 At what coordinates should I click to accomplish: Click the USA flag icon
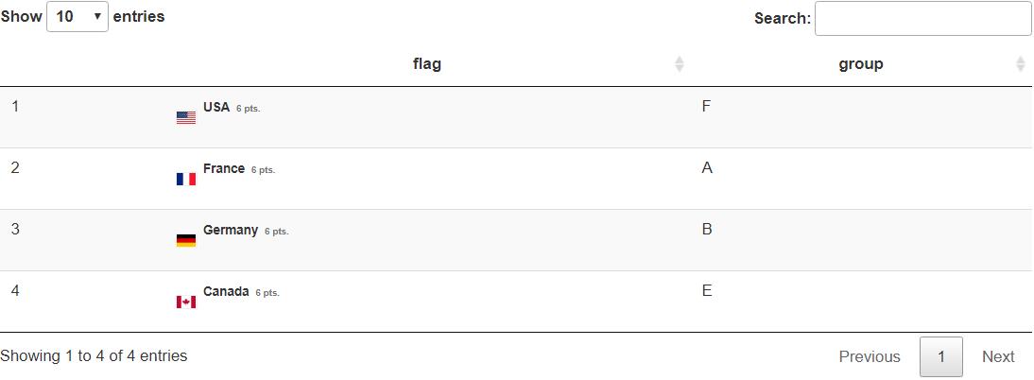pyautogui.click(x=186, y=118)
